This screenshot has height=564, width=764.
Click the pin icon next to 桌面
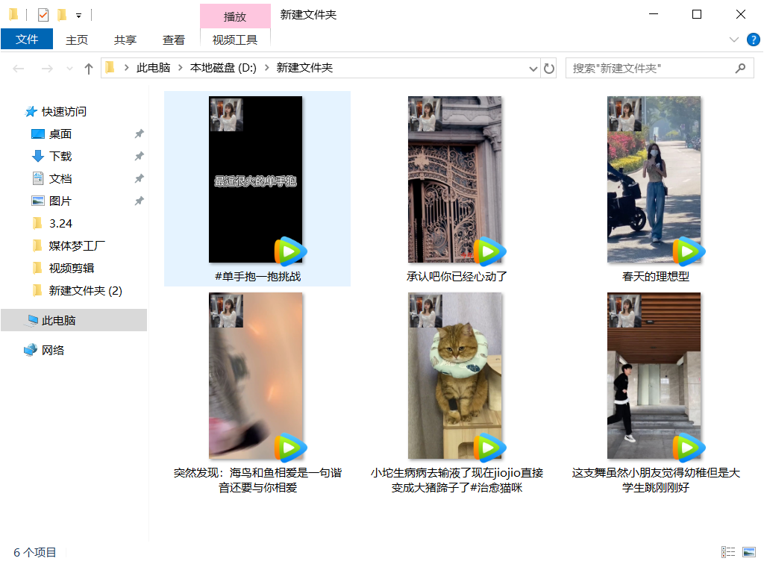[140, 134]
